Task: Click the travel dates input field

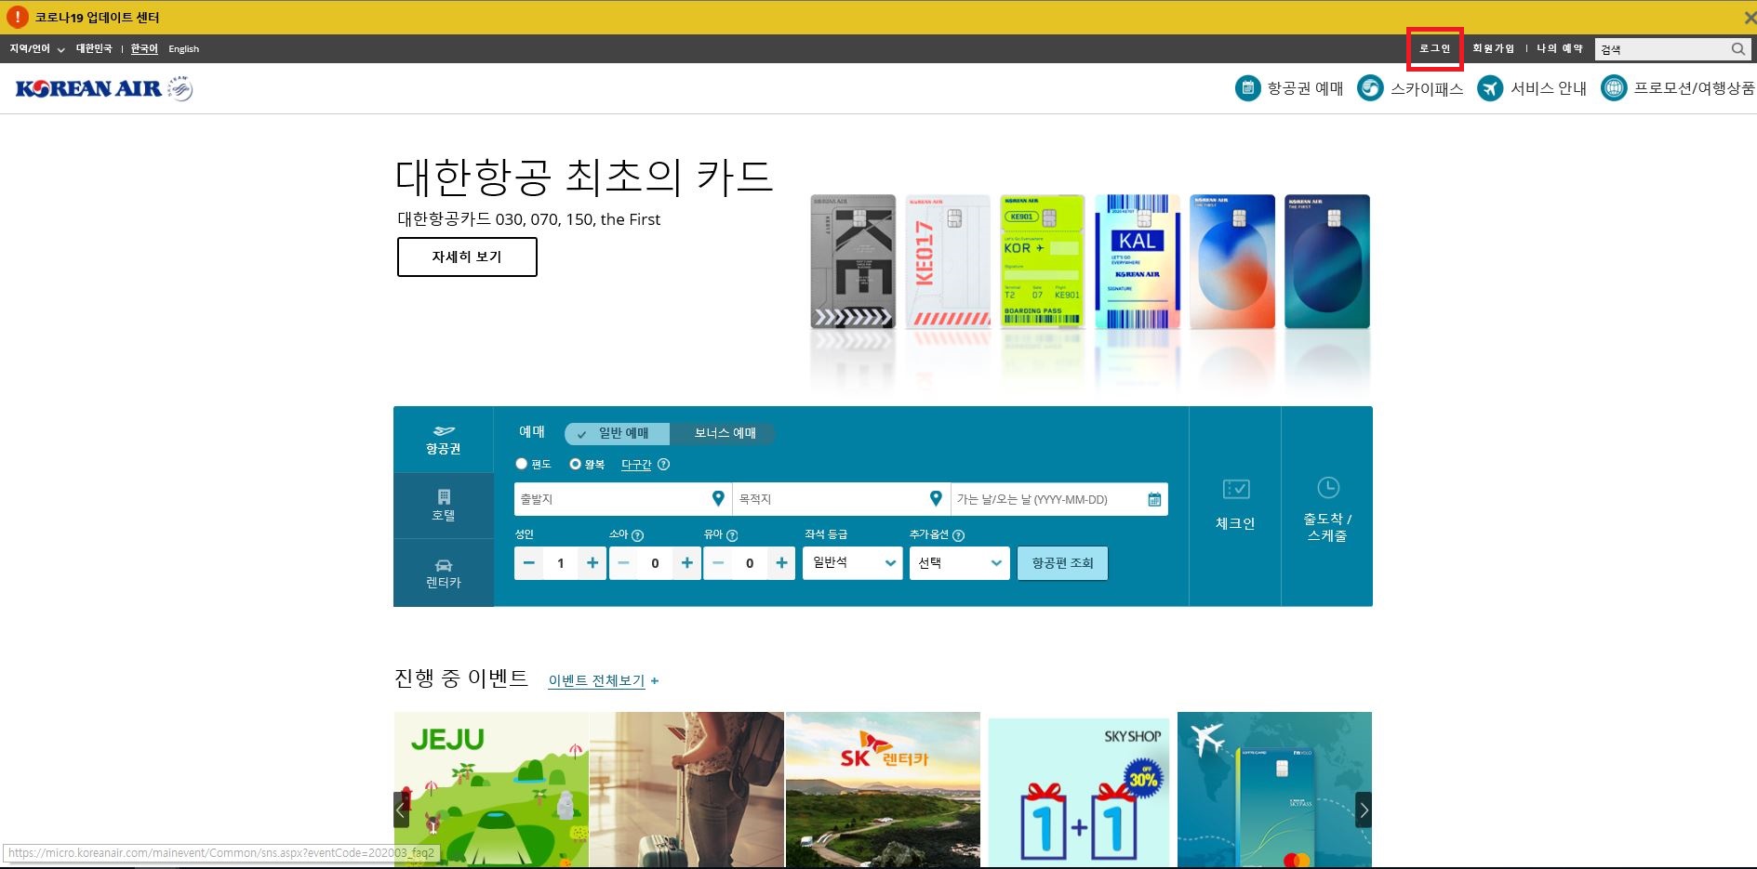Action: 1059,499
